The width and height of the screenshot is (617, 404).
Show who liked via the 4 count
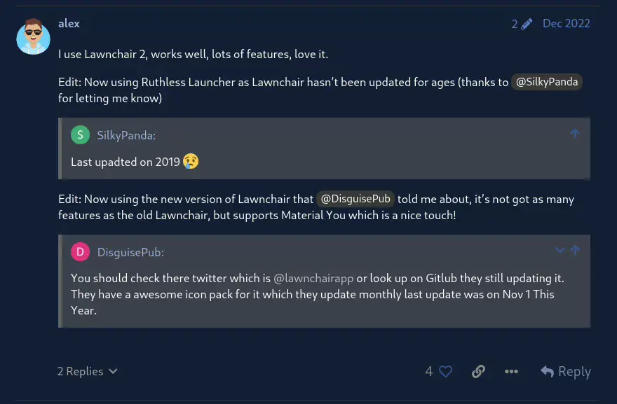pyautogui.click(x=429, y=371)
